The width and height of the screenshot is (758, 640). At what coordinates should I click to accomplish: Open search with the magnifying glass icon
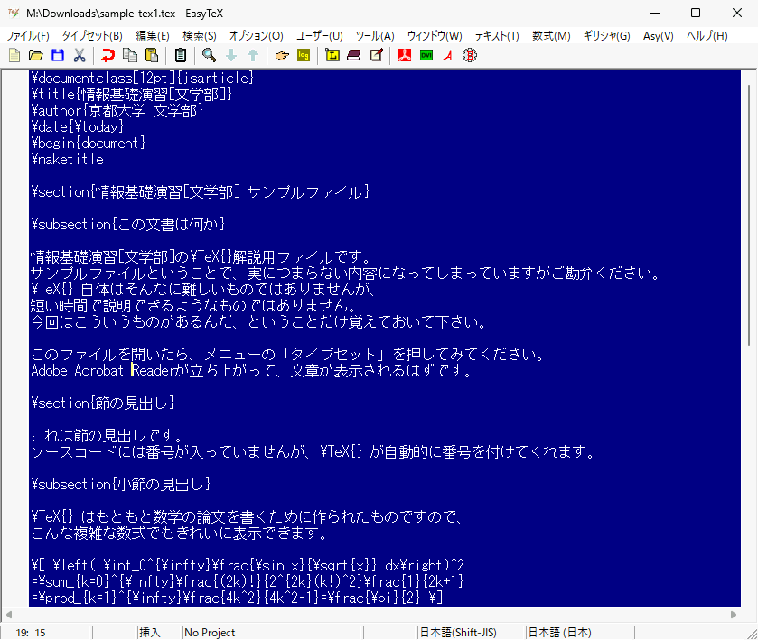[x=210, y=56]
